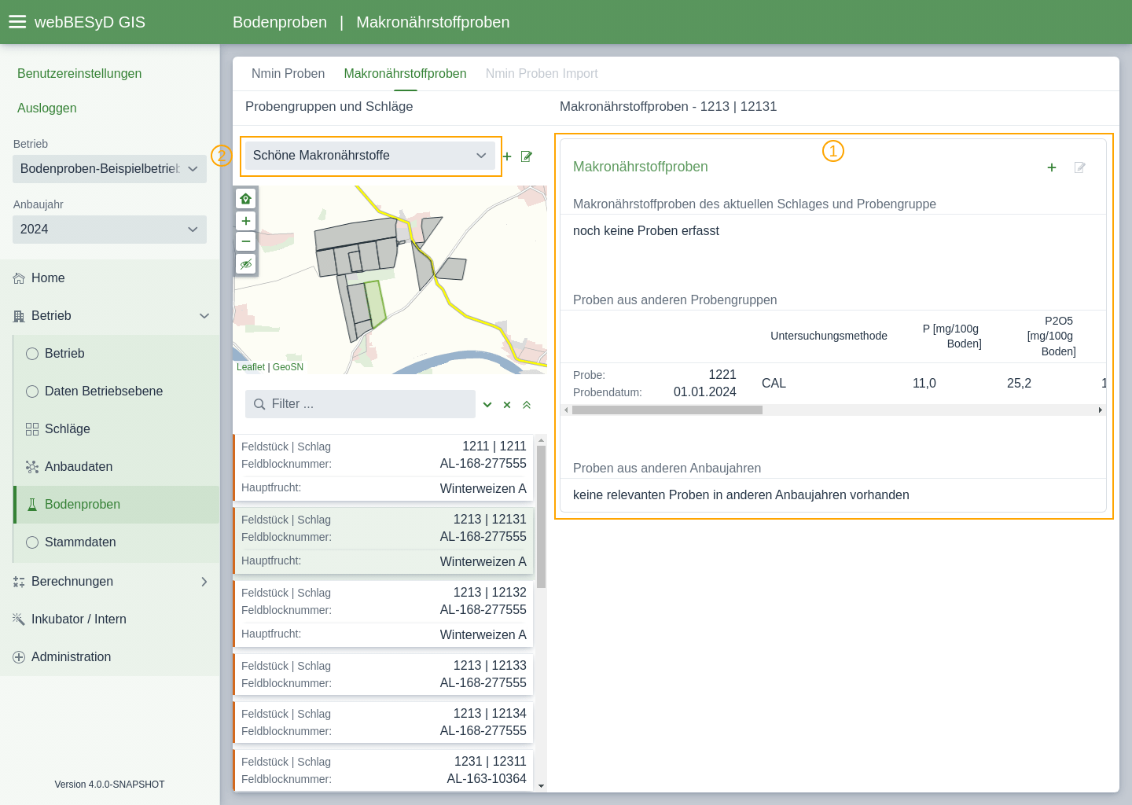The image size is (1132, 805).
Task: Select Schlag 1213 | 12132 card
Action: (x=383, y=614)
